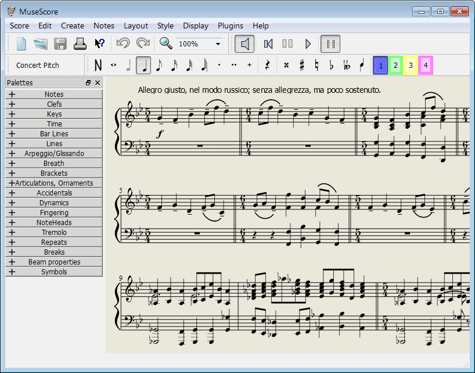Screen dimensions: 475x373
Task: Add a double augmentation dot
Action: click(234, 65)
